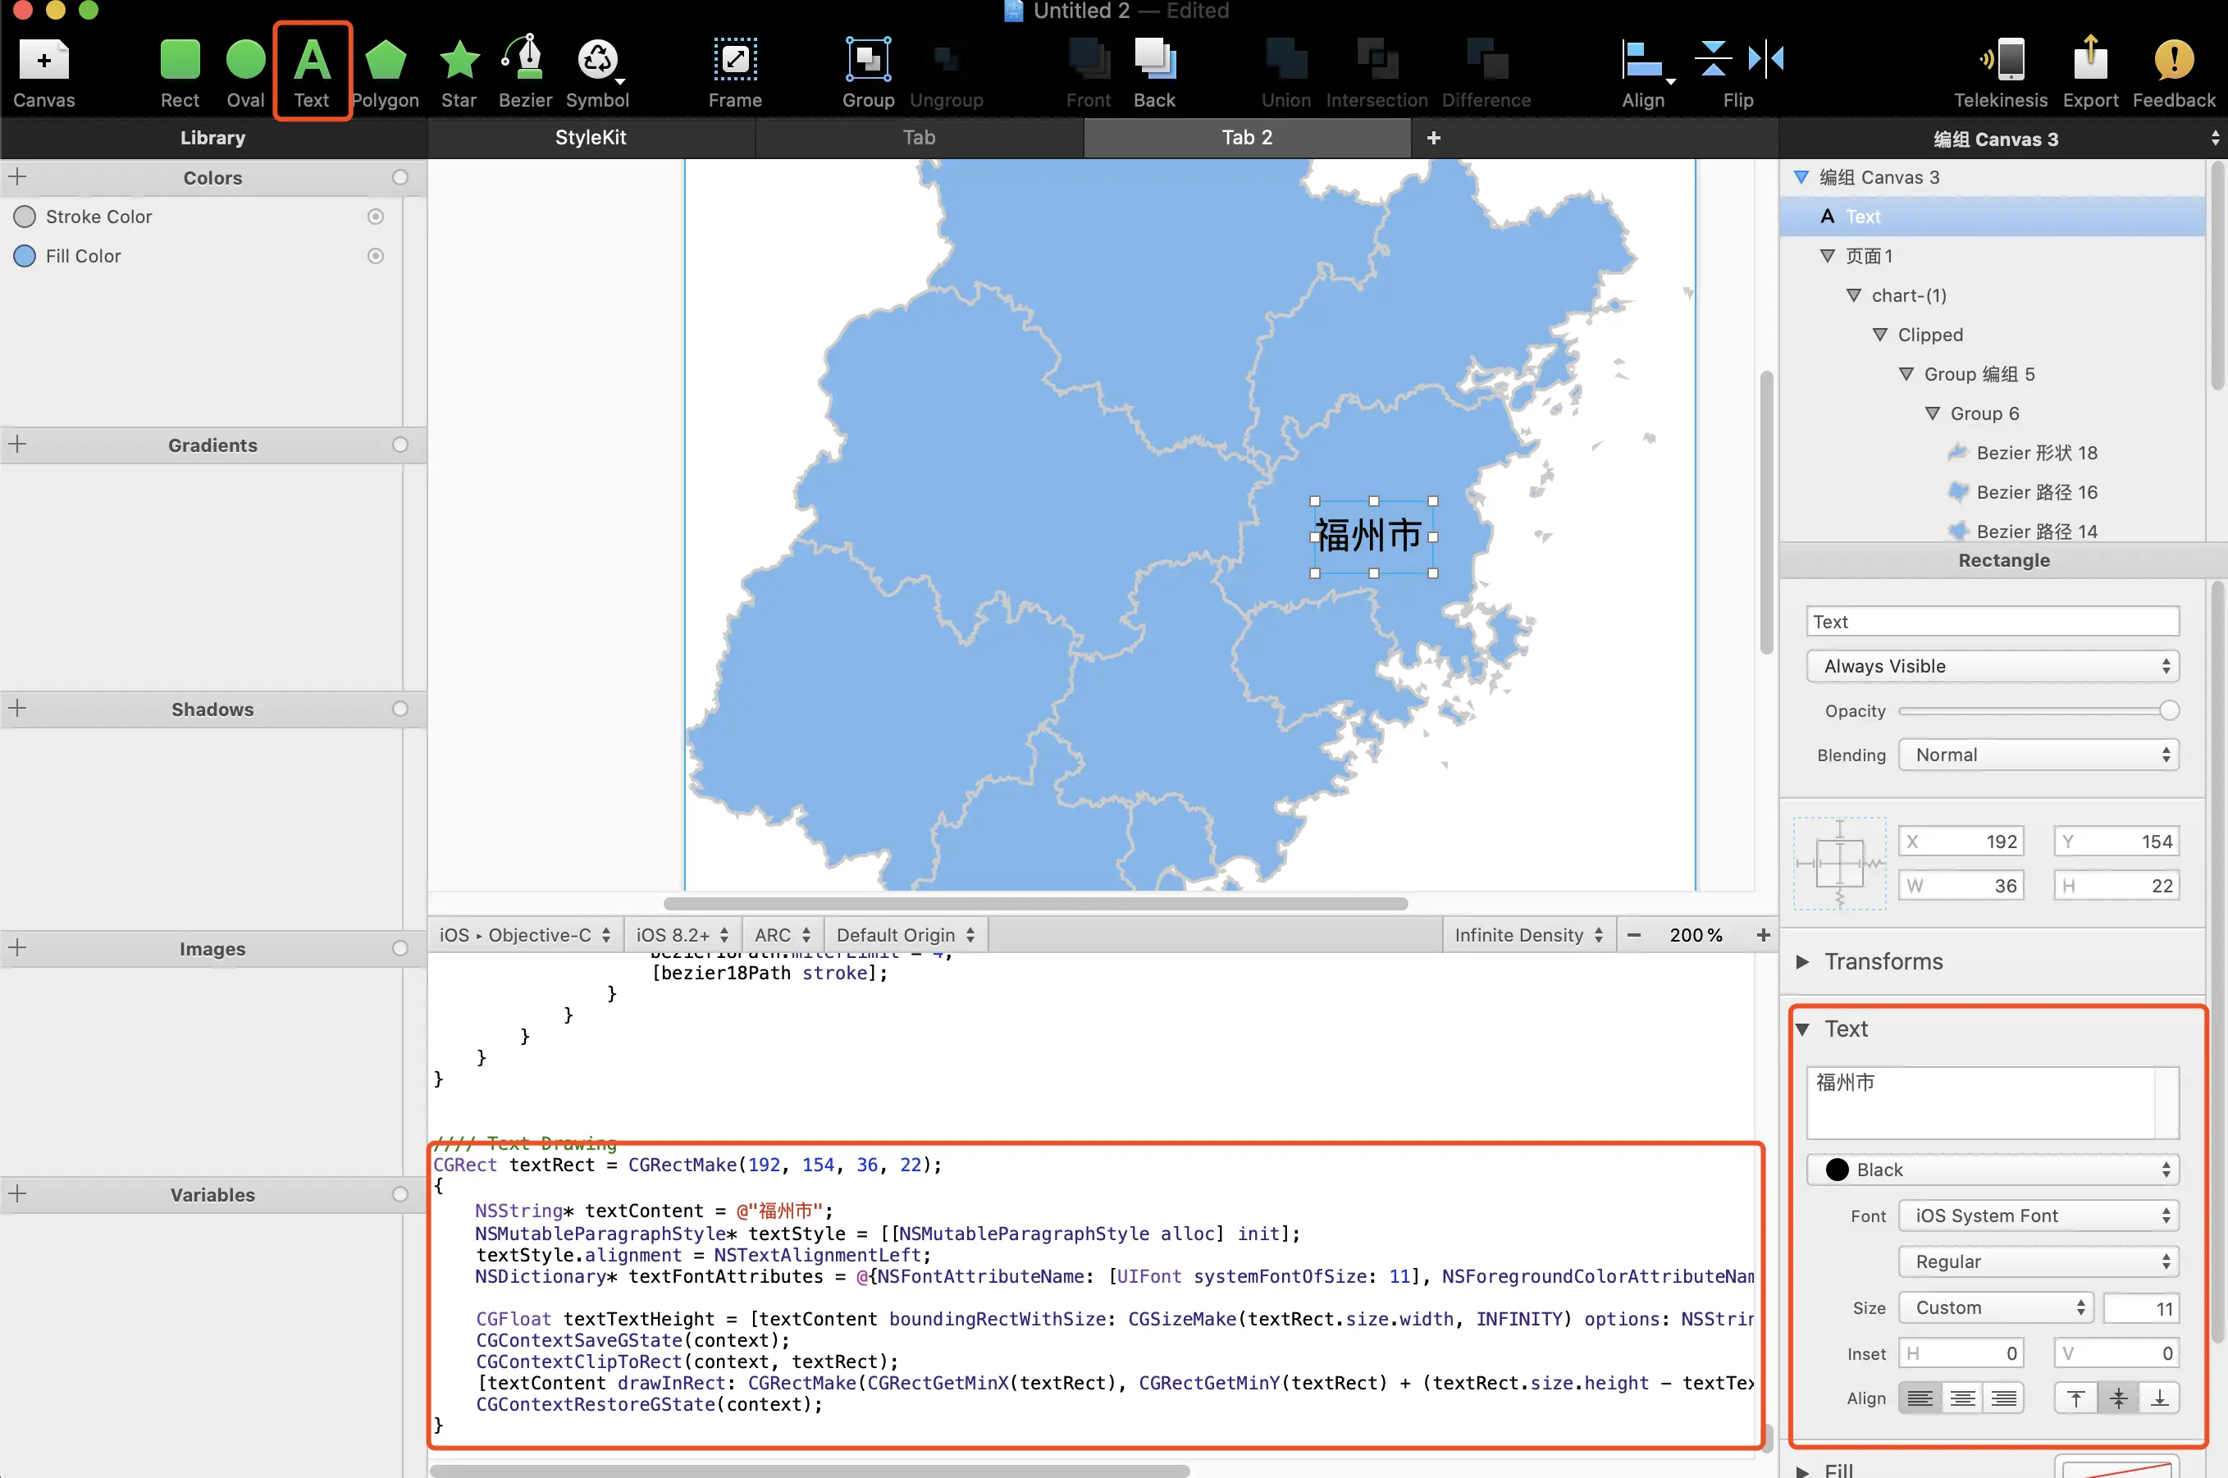The width and height of the screenshot is (2228, 1478).
Task: Select the Polygon shape tool
Action: pos(386,61)
